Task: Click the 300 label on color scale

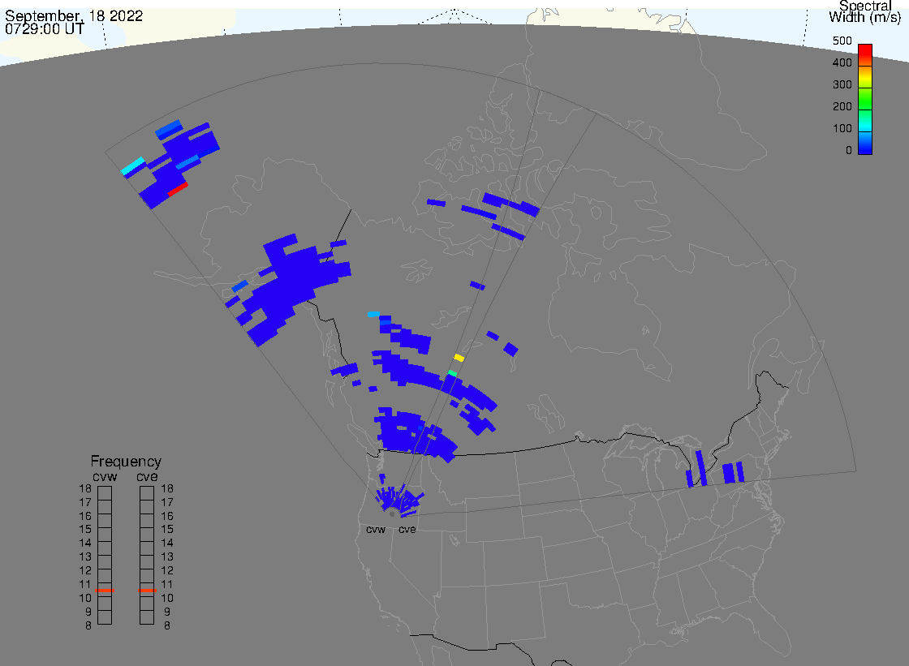Action: (842, 84)
